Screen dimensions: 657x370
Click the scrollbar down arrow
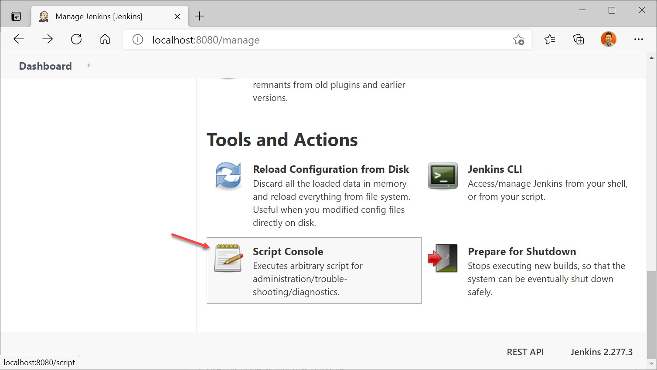tap(651, 364)
